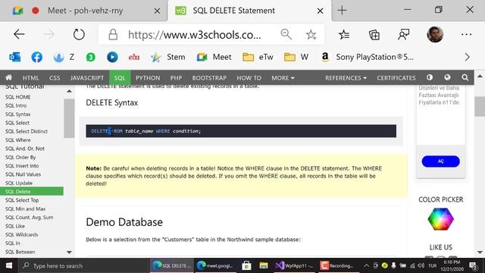Open the PYTHON tutorial in navbar
This screenshot has width=485, height=273.
pyautogui.click(x=148, y=78)
